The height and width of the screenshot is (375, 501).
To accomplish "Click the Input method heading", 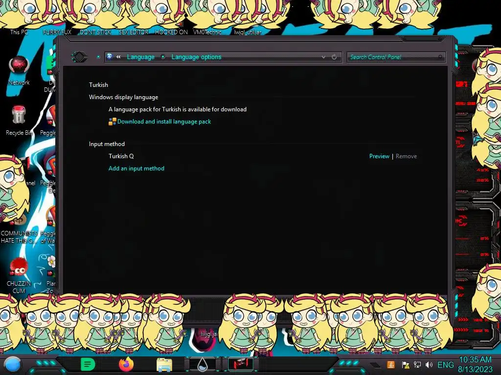I will point(107,144).
